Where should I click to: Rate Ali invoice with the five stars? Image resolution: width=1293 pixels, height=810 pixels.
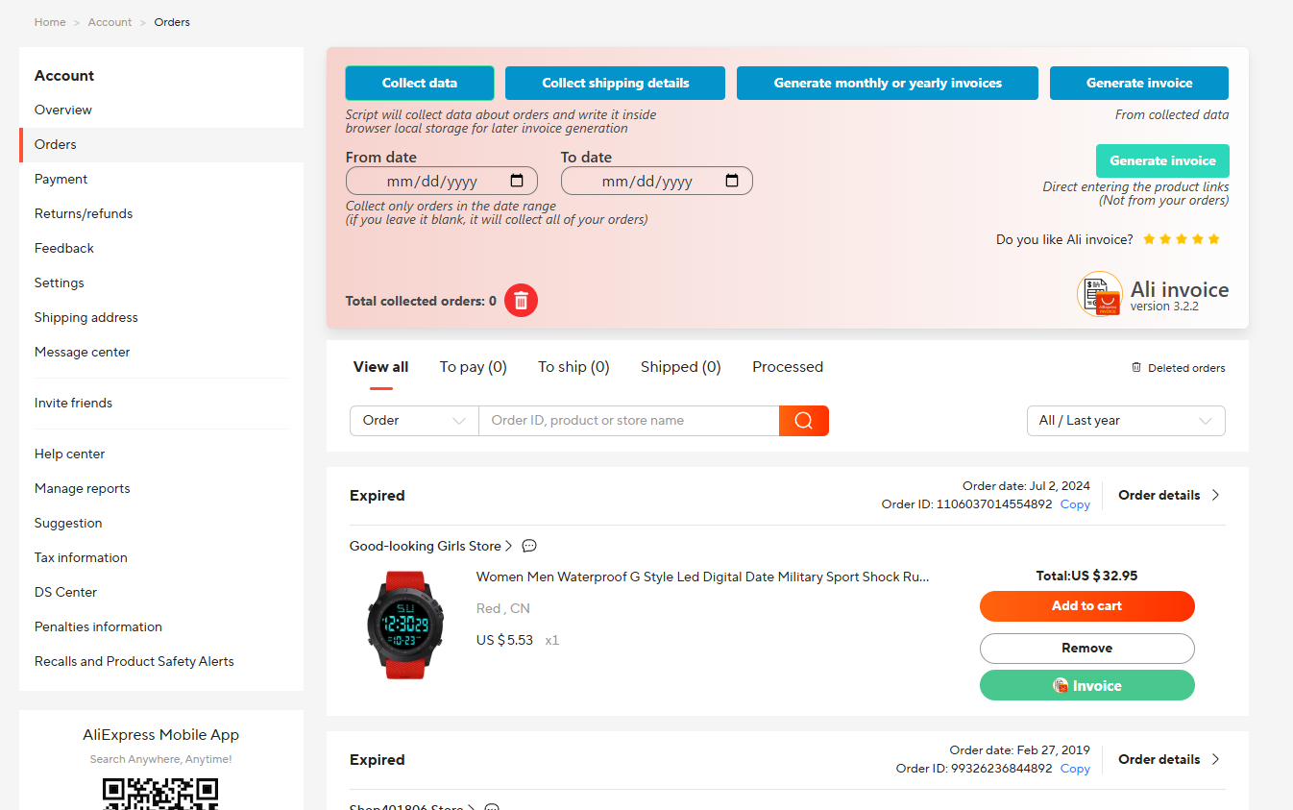click(x=1182, y=239)
